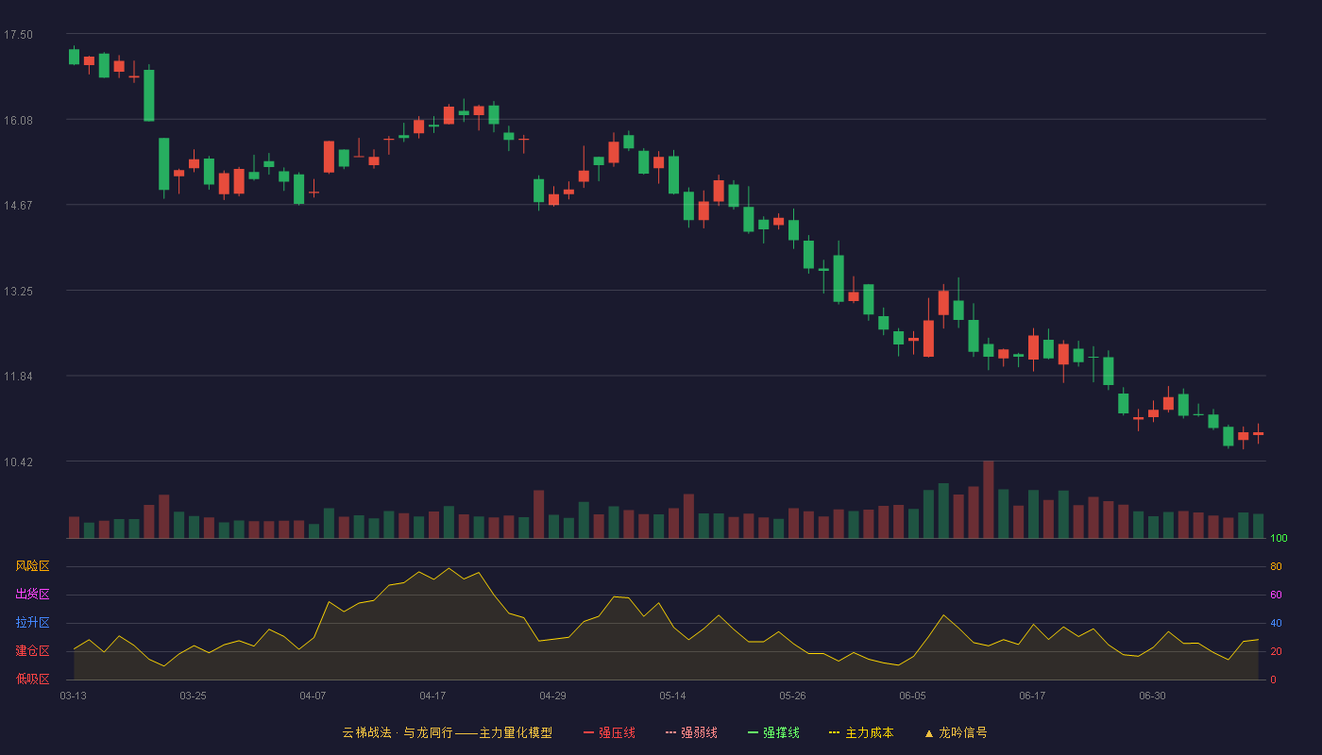
Task: Click the red 0 indicator axis value
Action: pyautogui.click(x=1273, y=679)
